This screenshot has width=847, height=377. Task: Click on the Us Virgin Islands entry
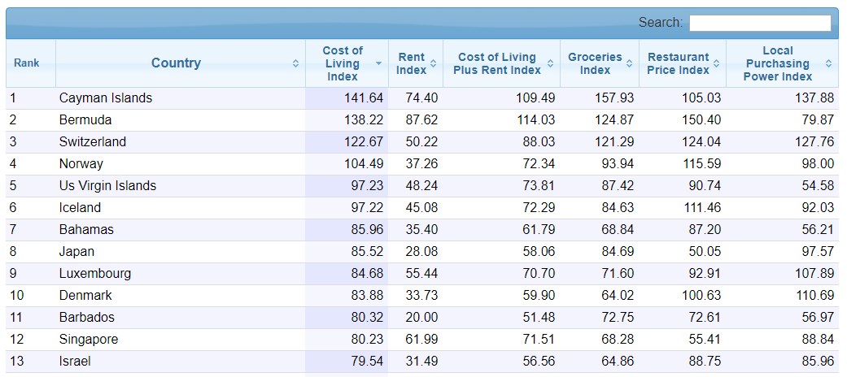(x=107, y=186)
